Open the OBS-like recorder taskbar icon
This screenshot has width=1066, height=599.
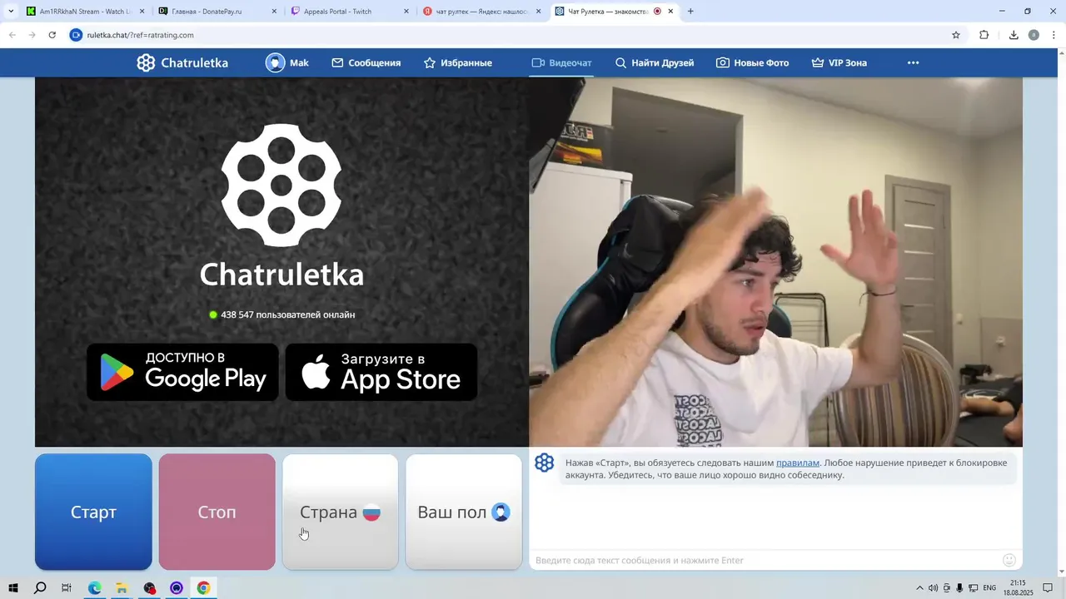click(x=149, y=588)
